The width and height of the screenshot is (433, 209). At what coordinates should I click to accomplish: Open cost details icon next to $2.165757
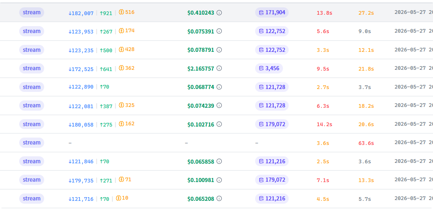coord(219,68)
